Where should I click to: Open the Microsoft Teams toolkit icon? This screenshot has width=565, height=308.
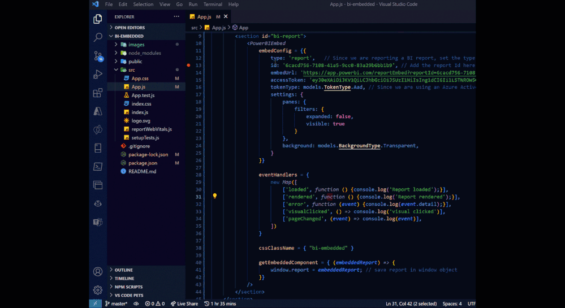98,222
